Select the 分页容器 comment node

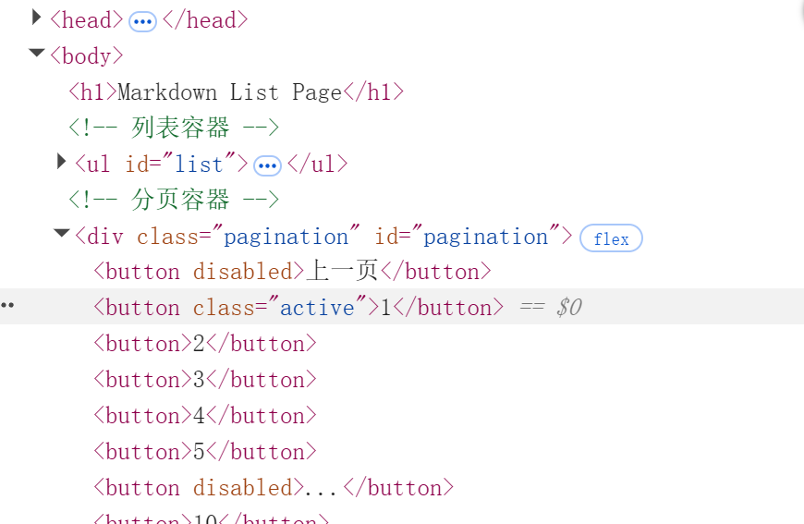point(174,200)
